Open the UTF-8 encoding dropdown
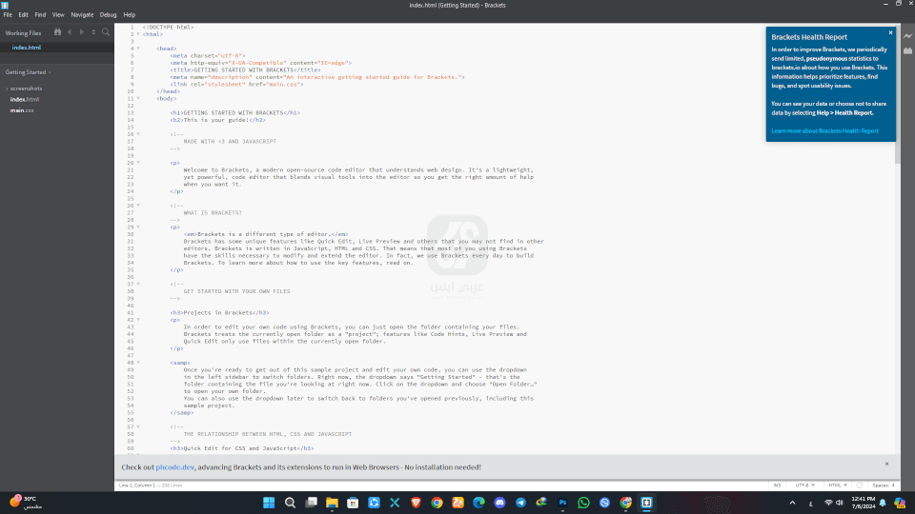The width and height of the screenshot is (915, 514). 803,485
